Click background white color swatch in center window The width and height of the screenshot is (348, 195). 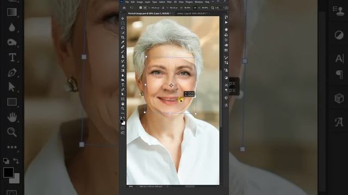(124, 123)
